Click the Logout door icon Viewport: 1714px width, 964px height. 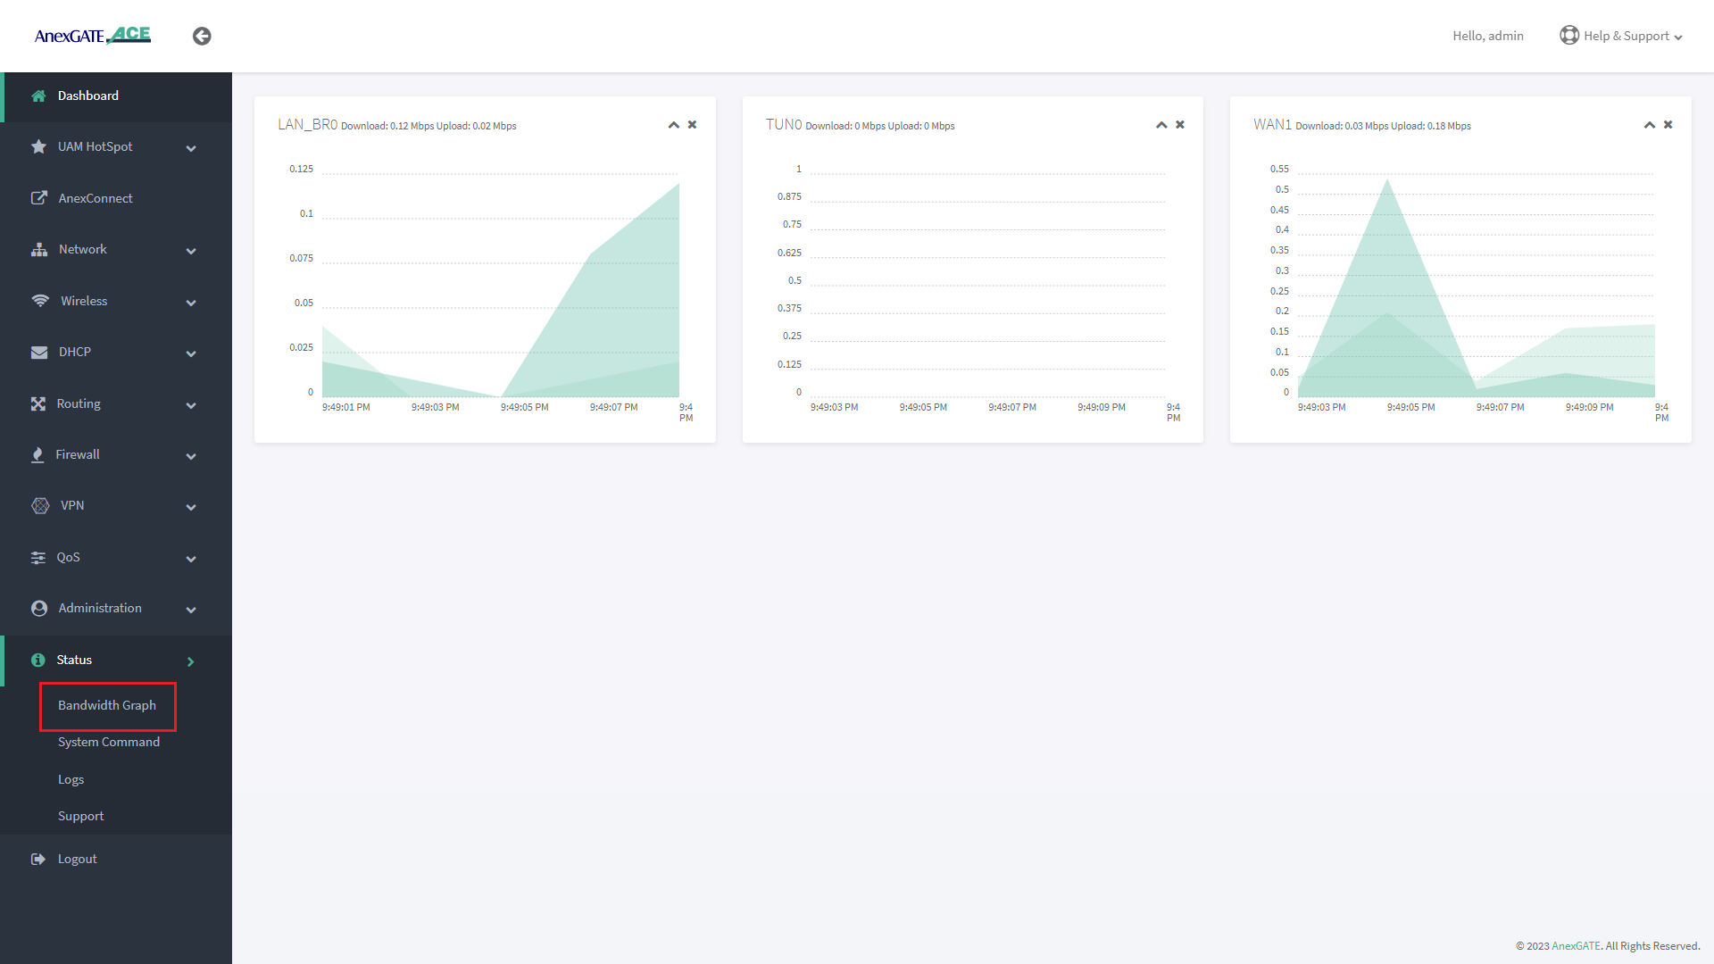[37, 859]
